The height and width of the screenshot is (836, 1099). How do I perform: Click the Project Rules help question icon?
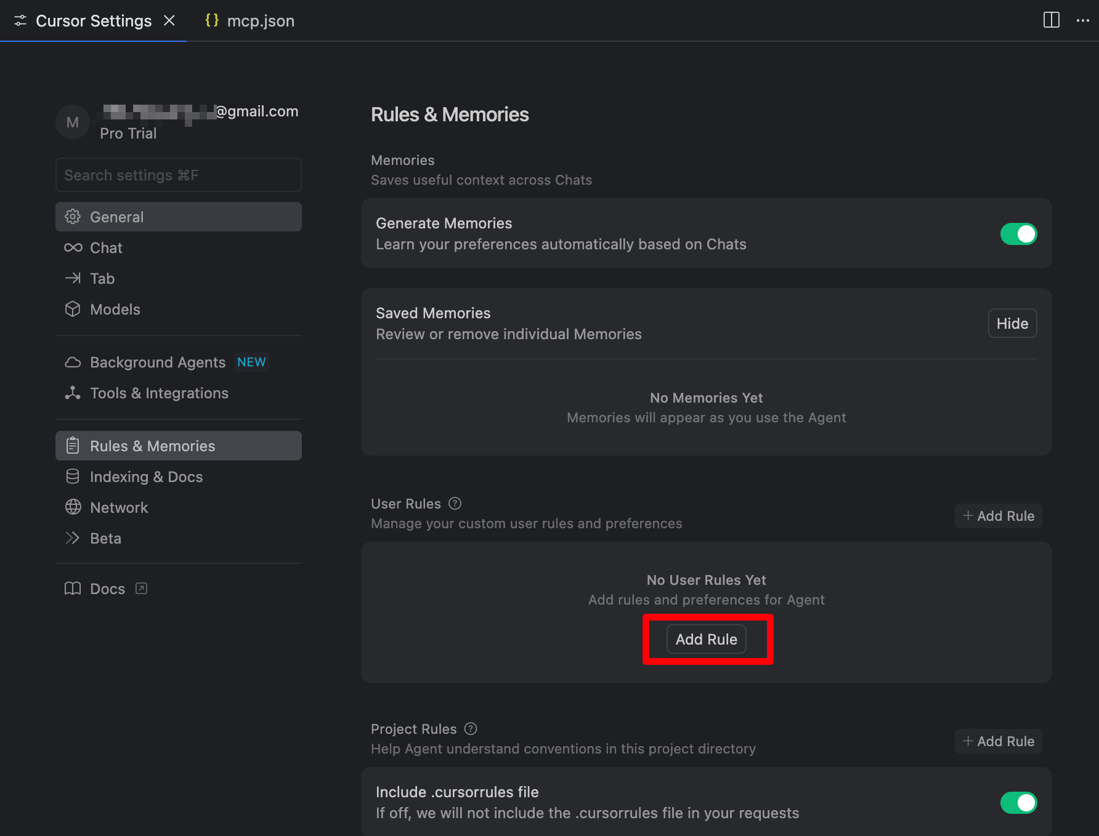coord(471,729)
